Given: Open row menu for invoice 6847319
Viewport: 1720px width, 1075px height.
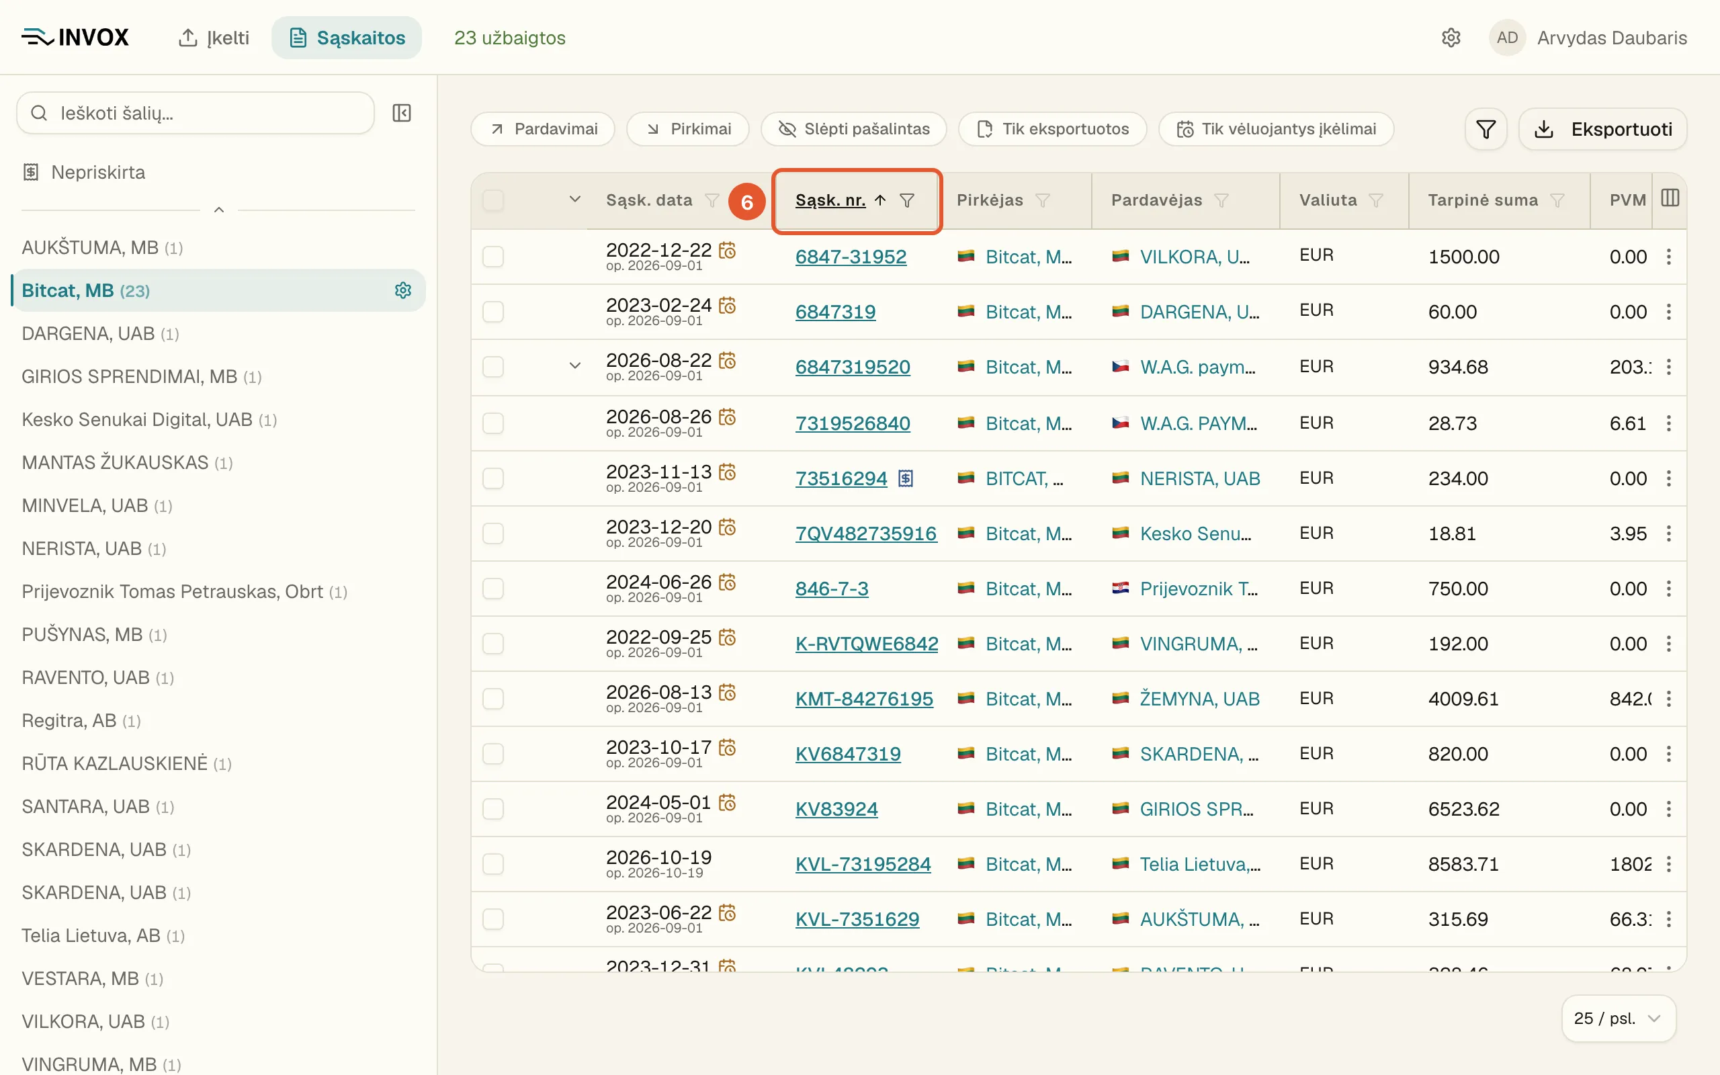Looking at the screenshot, I should coord(1669,311).
